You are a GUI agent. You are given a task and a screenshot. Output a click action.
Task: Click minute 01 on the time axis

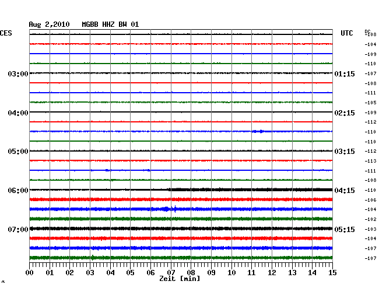click(x=50, y=273)
